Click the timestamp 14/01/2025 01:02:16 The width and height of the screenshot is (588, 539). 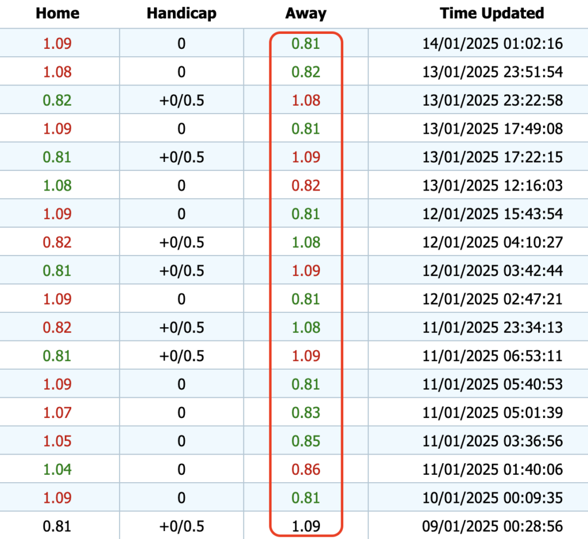(492, 44)
